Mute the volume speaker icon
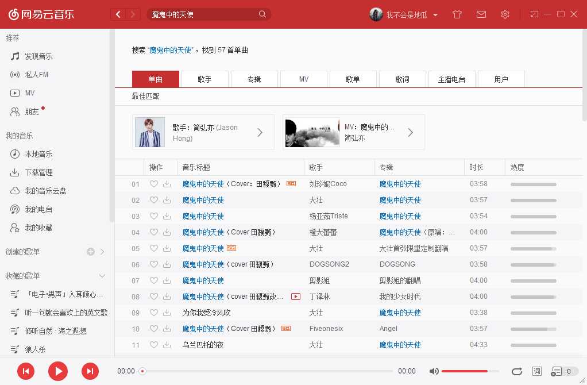The image size is (587, 385). [x=434, y=371]
